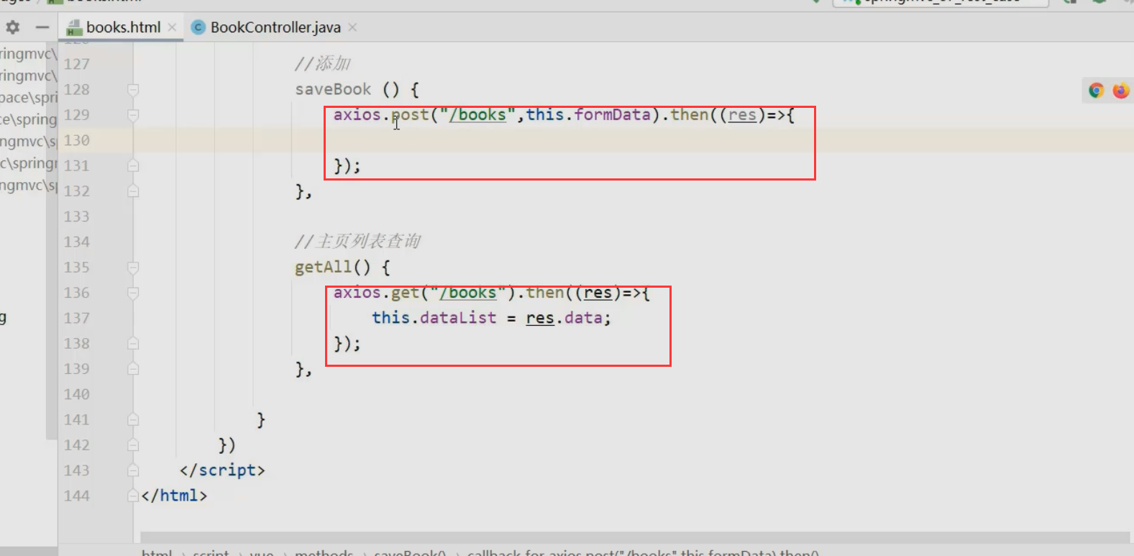This screenshot has width=1134, height=556.
Task: Toggle fold end marker at line 138
Action: coord(133,344)
